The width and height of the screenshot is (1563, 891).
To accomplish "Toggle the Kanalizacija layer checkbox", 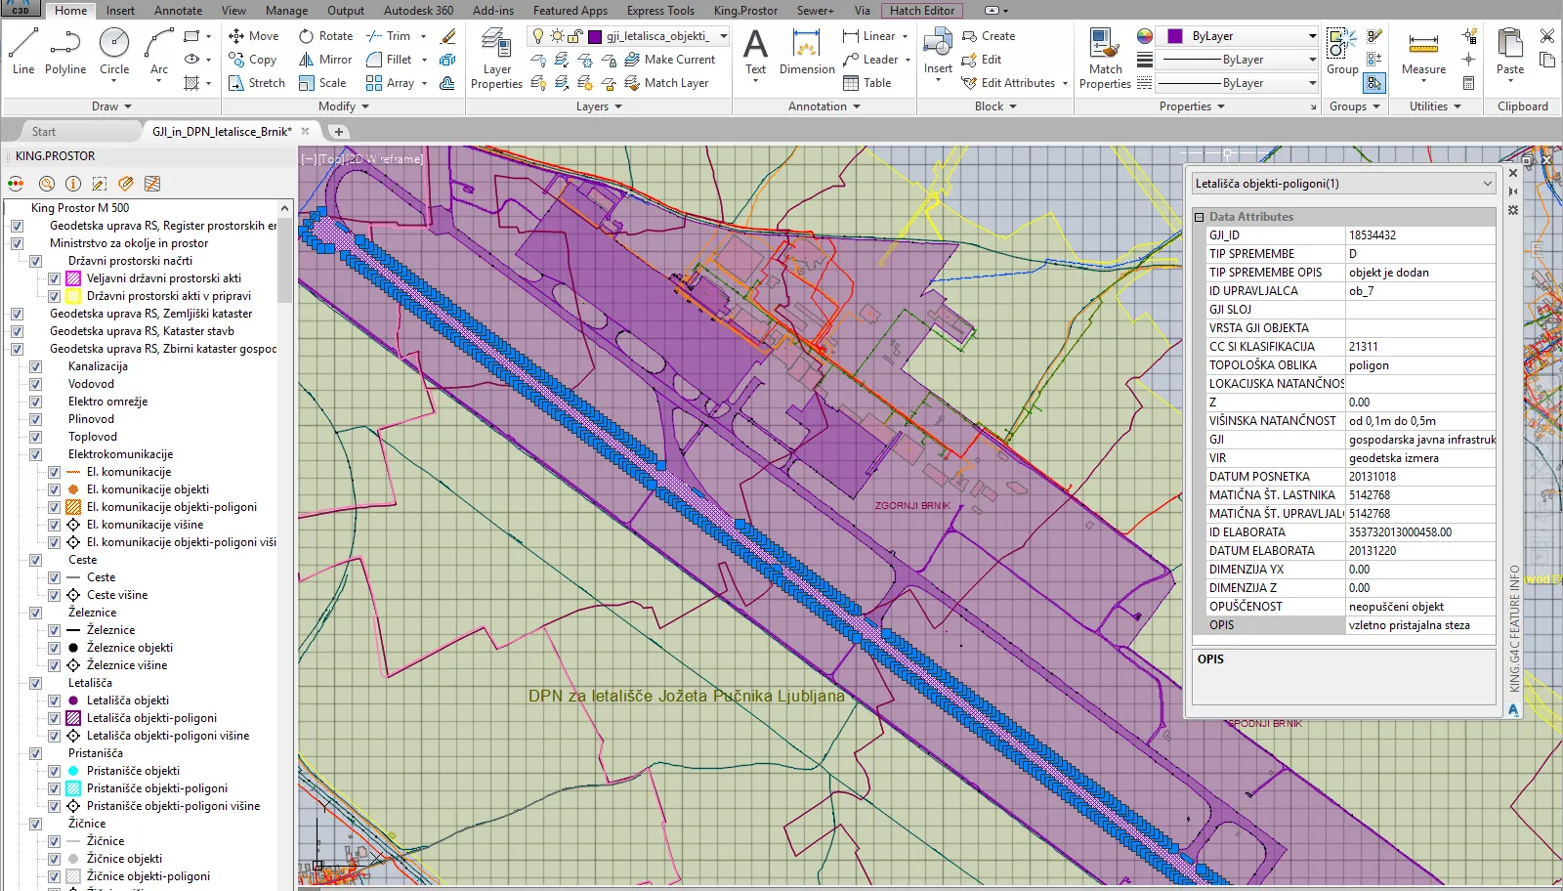I will pyautogui.click(x=36, y=366).
